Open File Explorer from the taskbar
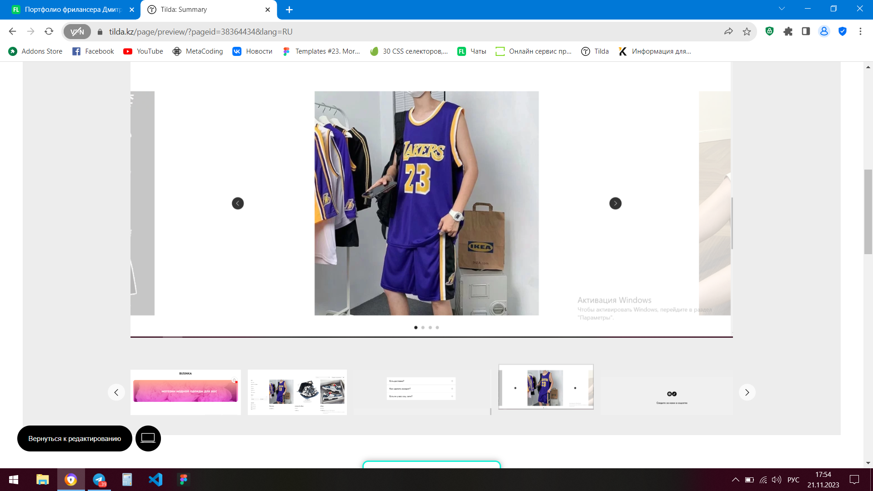Image resolution: width=873 pixels, height=491 pixels. pos(43,480)
